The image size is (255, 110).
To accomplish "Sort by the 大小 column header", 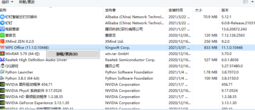I will [199, 10].
